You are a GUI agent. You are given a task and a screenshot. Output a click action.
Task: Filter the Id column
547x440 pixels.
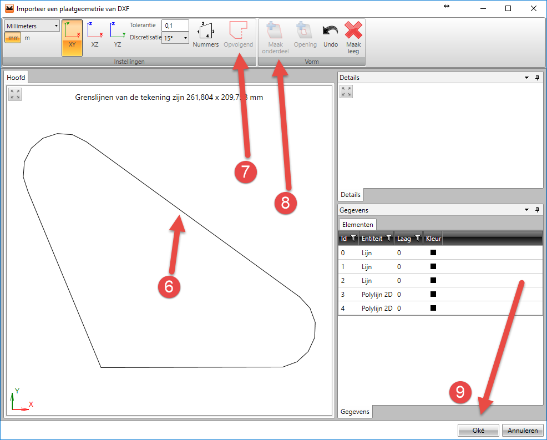pos(353,238)
